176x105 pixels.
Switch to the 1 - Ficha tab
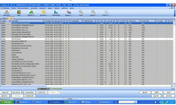(3, 18)
